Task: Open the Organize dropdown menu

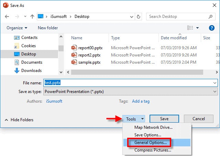Action: pyautogui.click(x=16, y=28)
